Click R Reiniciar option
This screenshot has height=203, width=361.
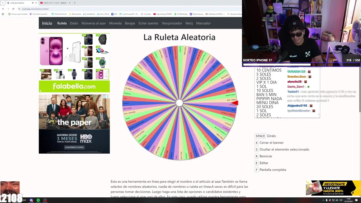263,156
